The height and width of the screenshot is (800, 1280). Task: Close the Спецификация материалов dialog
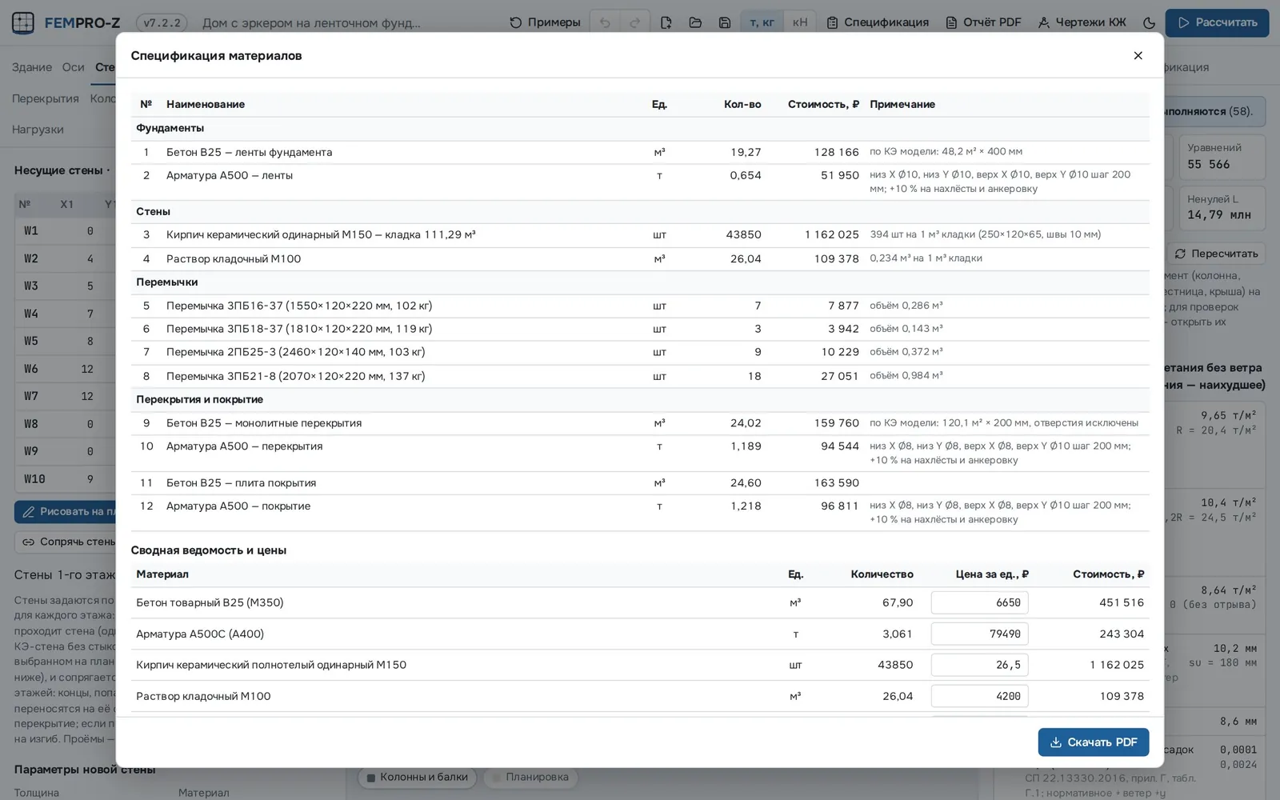(1138, 55)
